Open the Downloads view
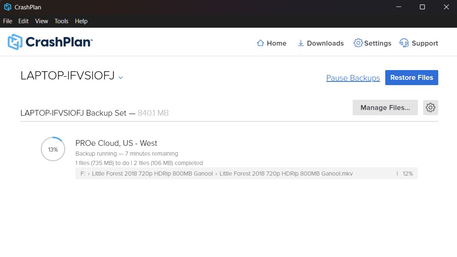The height and width of the screenshot is (257, 457). pyautogui.click(x=320, y=43)
